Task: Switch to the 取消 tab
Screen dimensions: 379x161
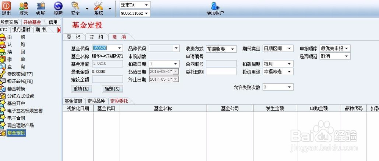Action: (x=119, y=37)
